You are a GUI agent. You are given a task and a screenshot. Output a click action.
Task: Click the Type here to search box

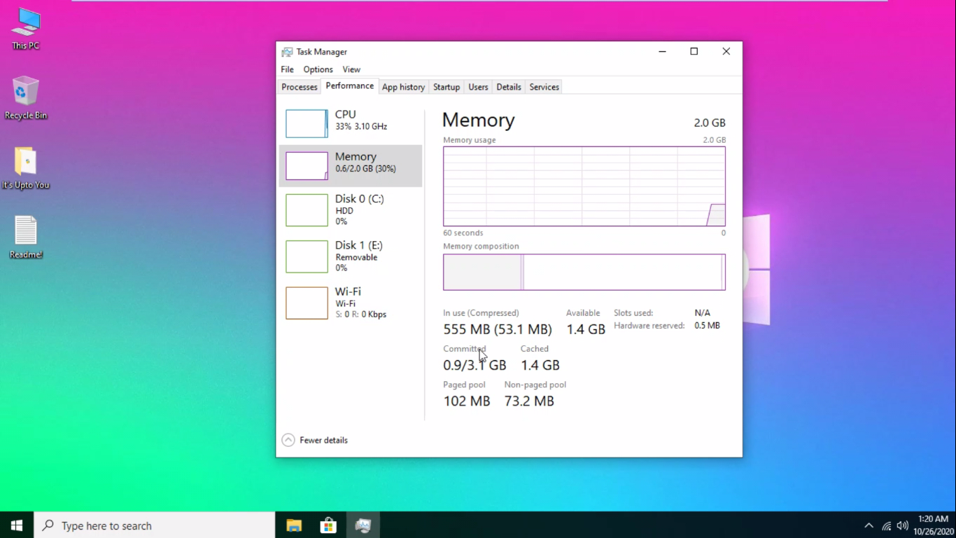pos(155,525)
